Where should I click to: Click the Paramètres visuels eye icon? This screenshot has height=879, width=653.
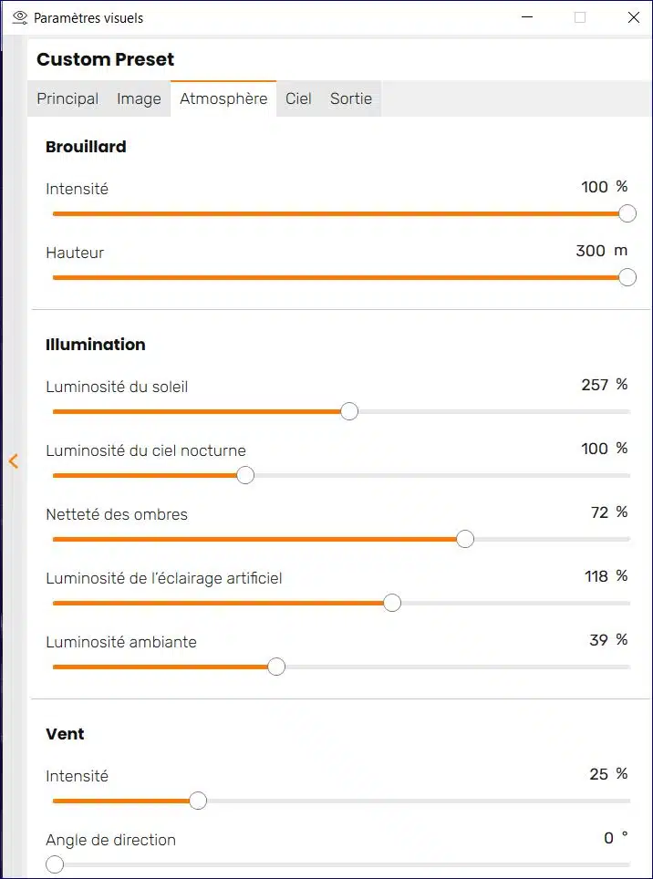click(x=20, y=18)
